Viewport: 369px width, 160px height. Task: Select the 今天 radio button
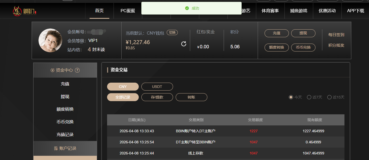click(x=291, y=97)
